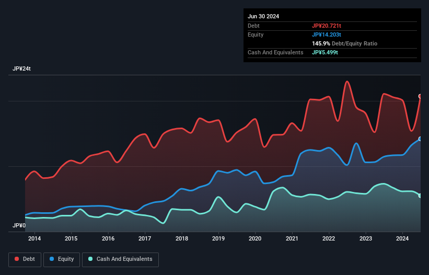Click the JP¥5.499t cash value
The height and width of the screenshot is (275, 429).
click(x=325, y=52)
